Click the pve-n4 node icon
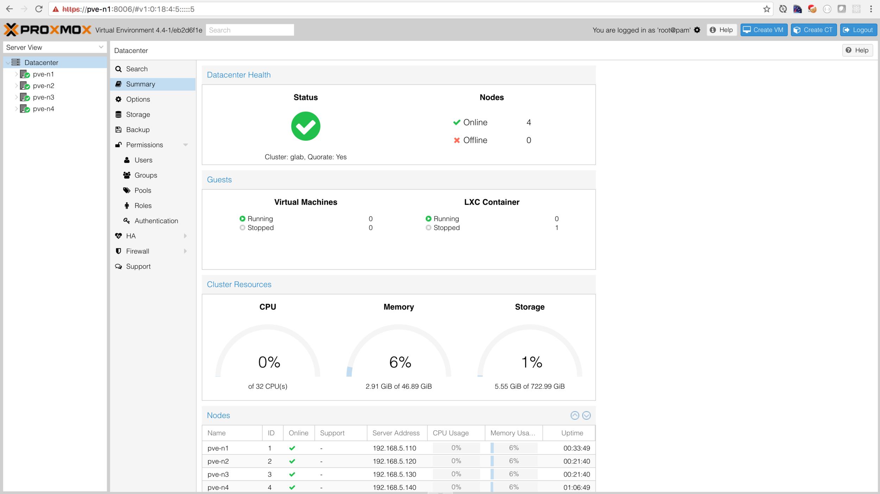The image size is (880, 494). click(x=25, y=109)
